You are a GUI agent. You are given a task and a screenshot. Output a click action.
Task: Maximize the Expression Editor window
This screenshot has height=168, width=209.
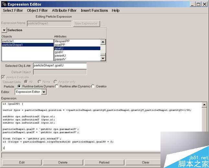[x=198, y=4]
